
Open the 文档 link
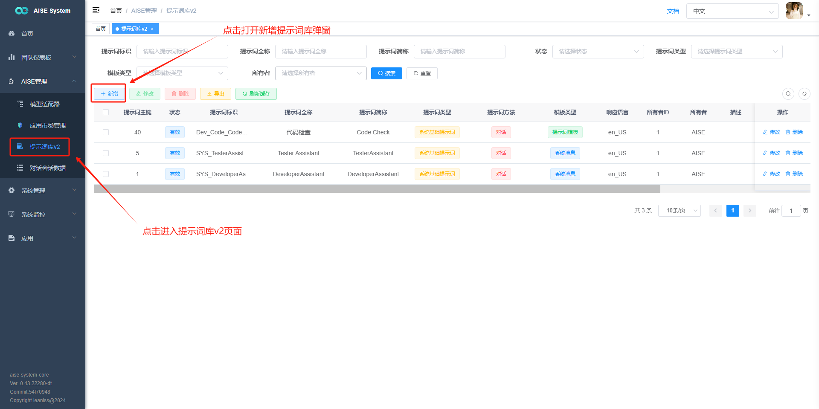pyautogui.click(x=673, y=11)
